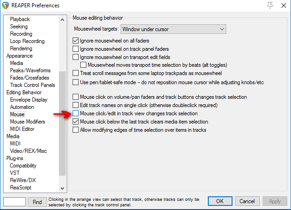The height and width of the screenshot is (210, 291).
Task: Select Peaks/Waveforms preferences
Action: click(x=30, y=70)
